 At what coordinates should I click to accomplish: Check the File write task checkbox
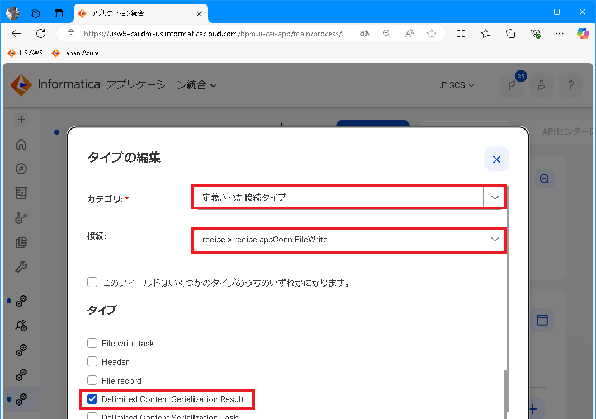(x=92, y=343)
